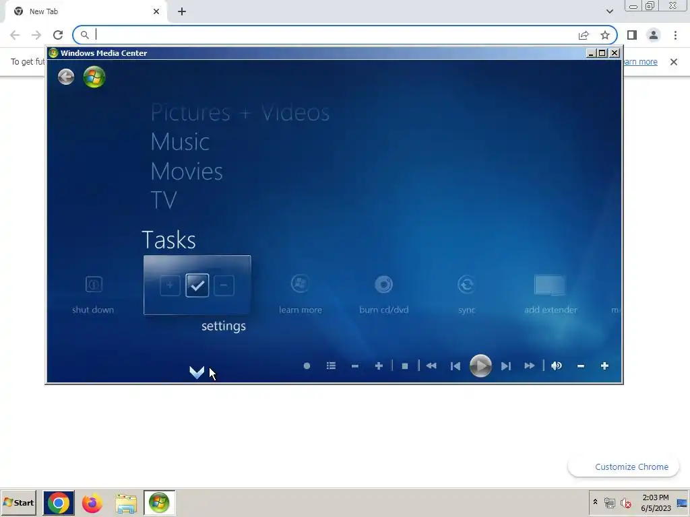Click the Customize Chrome button
Image resolution: width=690 pixels, height=517 pixels.
point(623,467)
